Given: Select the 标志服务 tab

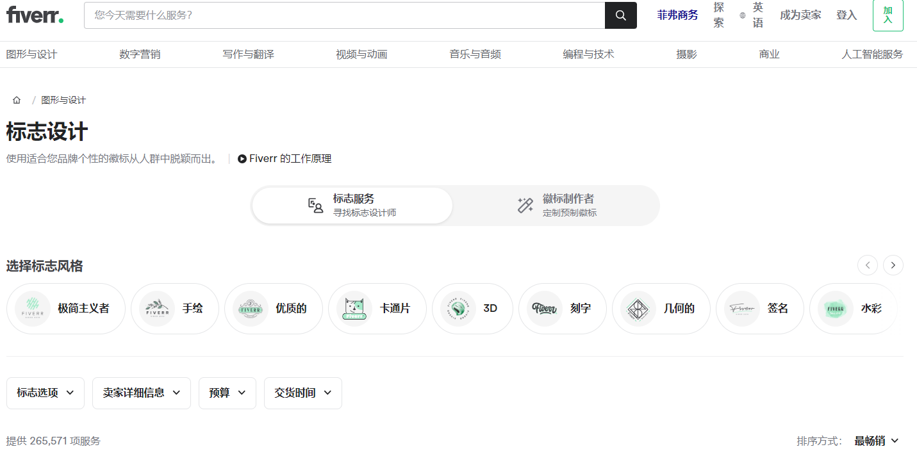Looking at the screenshot, I should [352, 206].
